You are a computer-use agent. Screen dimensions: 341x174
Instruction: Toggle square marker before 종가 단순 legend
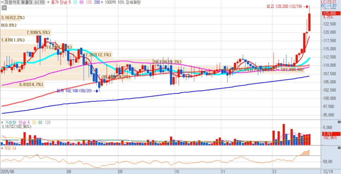coord(48,2)
